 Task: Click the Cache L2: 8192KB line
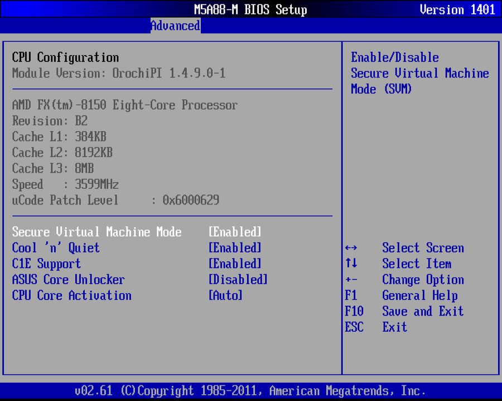click(62, 153)
